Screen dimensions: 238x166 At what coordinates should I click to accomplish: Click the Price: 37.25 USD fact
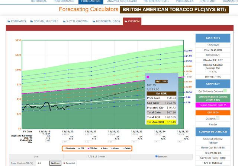pyautogui.click(x=213, y=50)
